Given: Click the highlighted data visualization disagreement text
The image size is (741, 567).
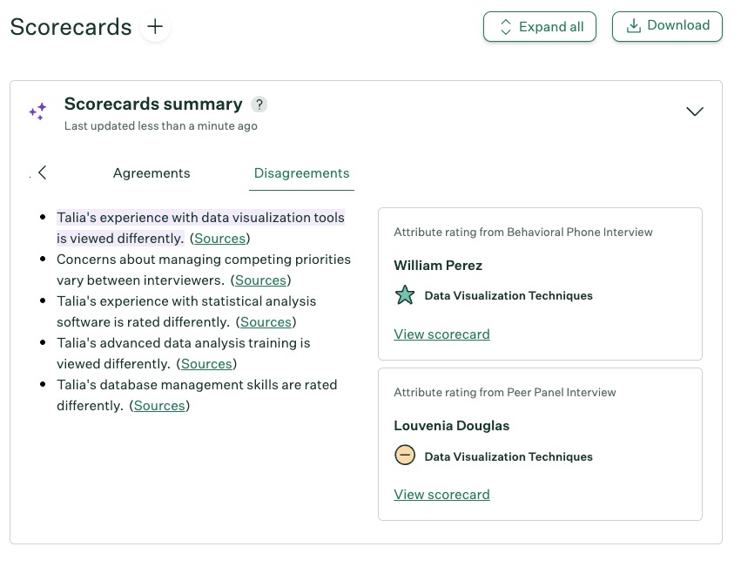Looking at the screenshot, I should (x=200, y=218).
